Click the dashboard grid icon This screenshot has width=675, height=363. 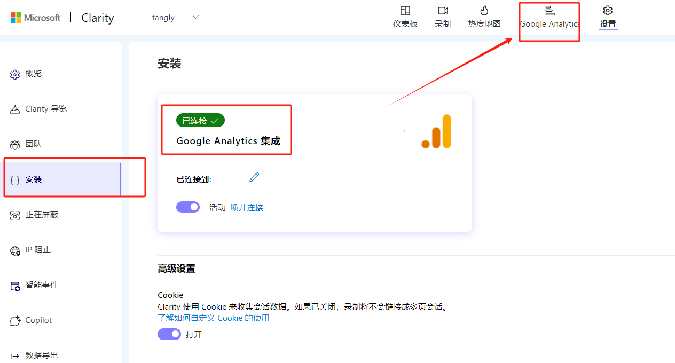405,11
